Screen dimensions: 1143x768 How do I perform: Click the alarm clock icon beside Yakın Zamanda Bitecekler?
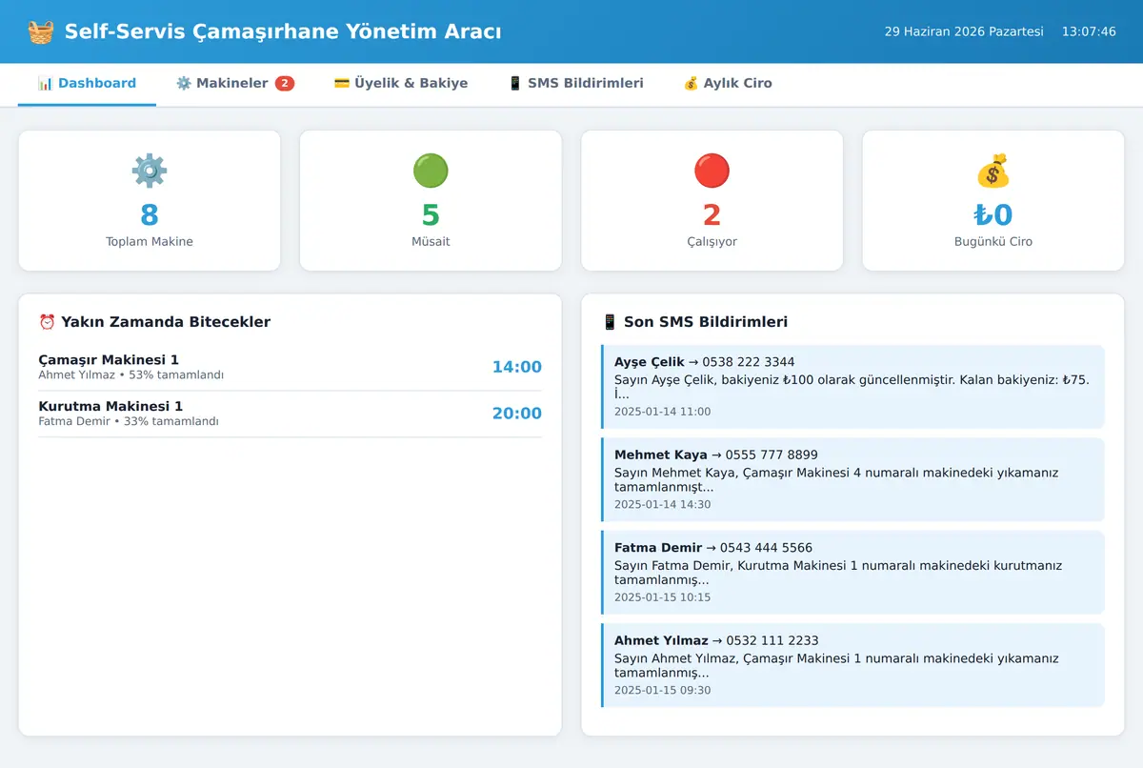click(47, 322)
